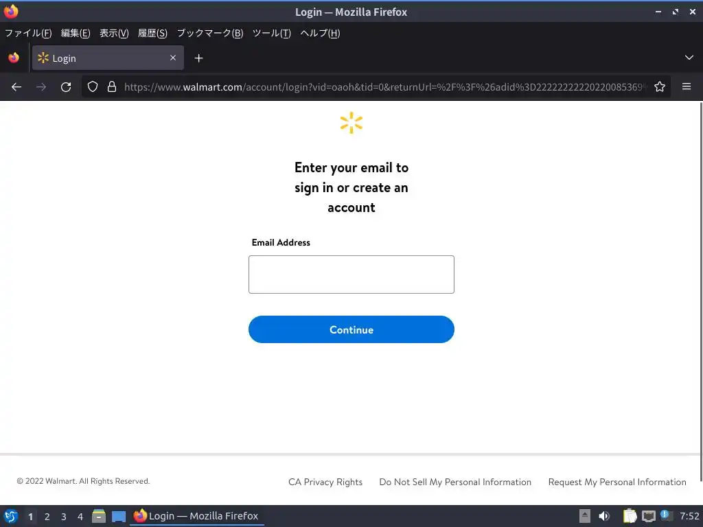Open the tracking protection shield icon
The width and height of the screenshot is (703, 527).
click(93, 87)
